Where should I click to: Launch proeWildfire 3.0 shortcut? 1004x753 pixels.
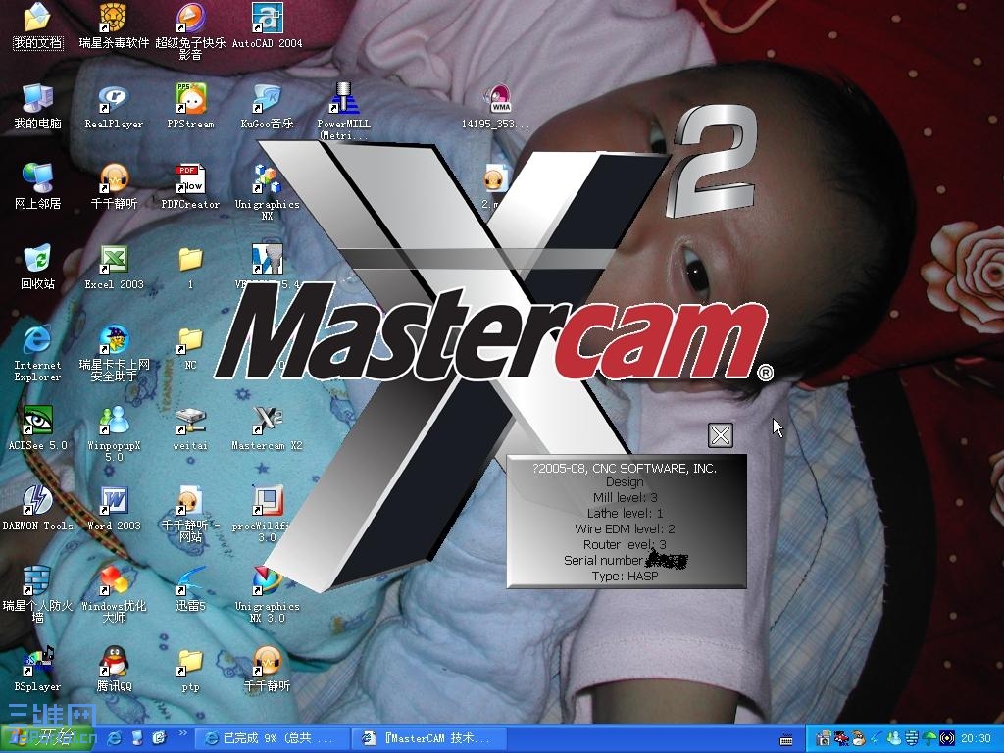point(267,514)
